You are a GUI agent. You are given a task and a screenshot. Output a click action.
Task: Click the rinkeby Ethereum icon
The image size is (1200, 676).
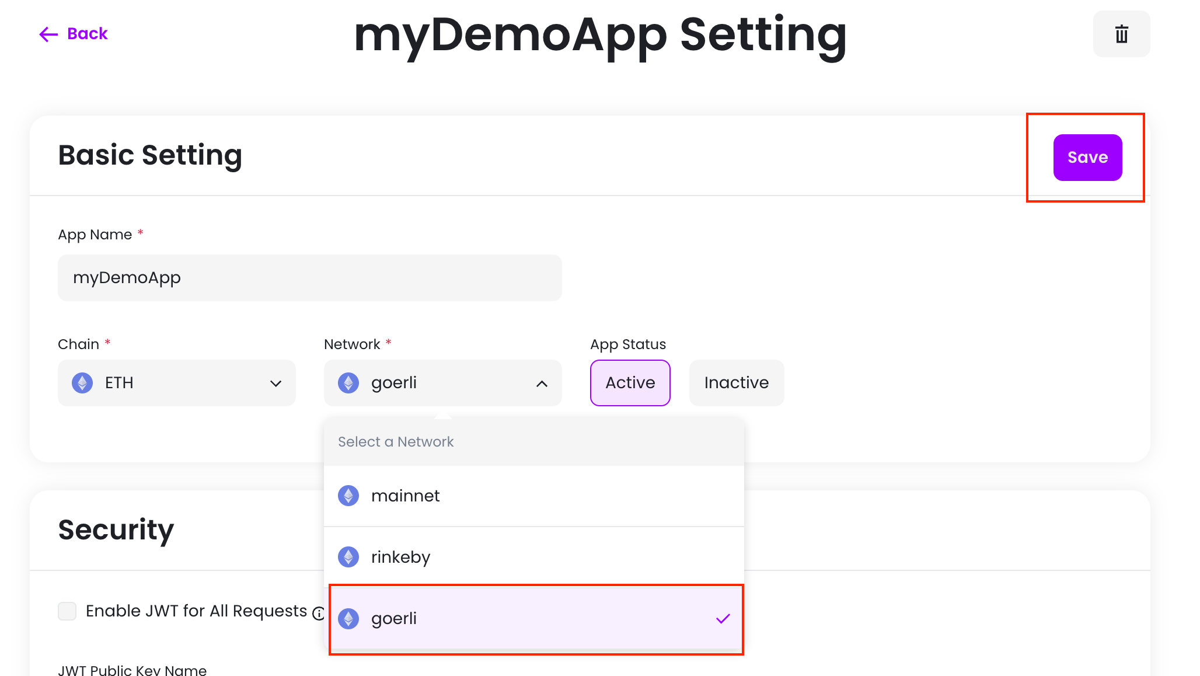click(348, 557)
